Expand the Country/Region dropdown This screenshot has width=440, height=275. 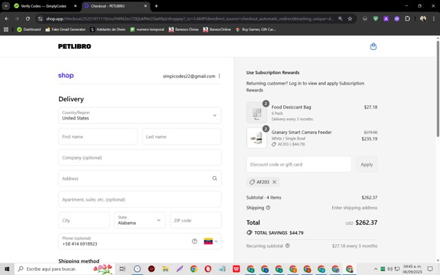(140, 115)
